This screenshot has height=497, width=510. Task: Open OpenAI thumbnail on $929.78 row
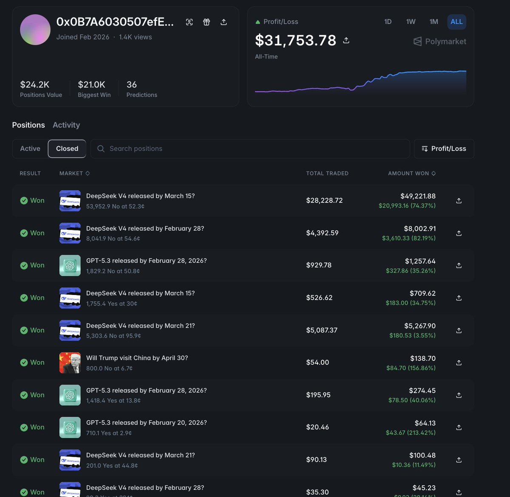70,265
